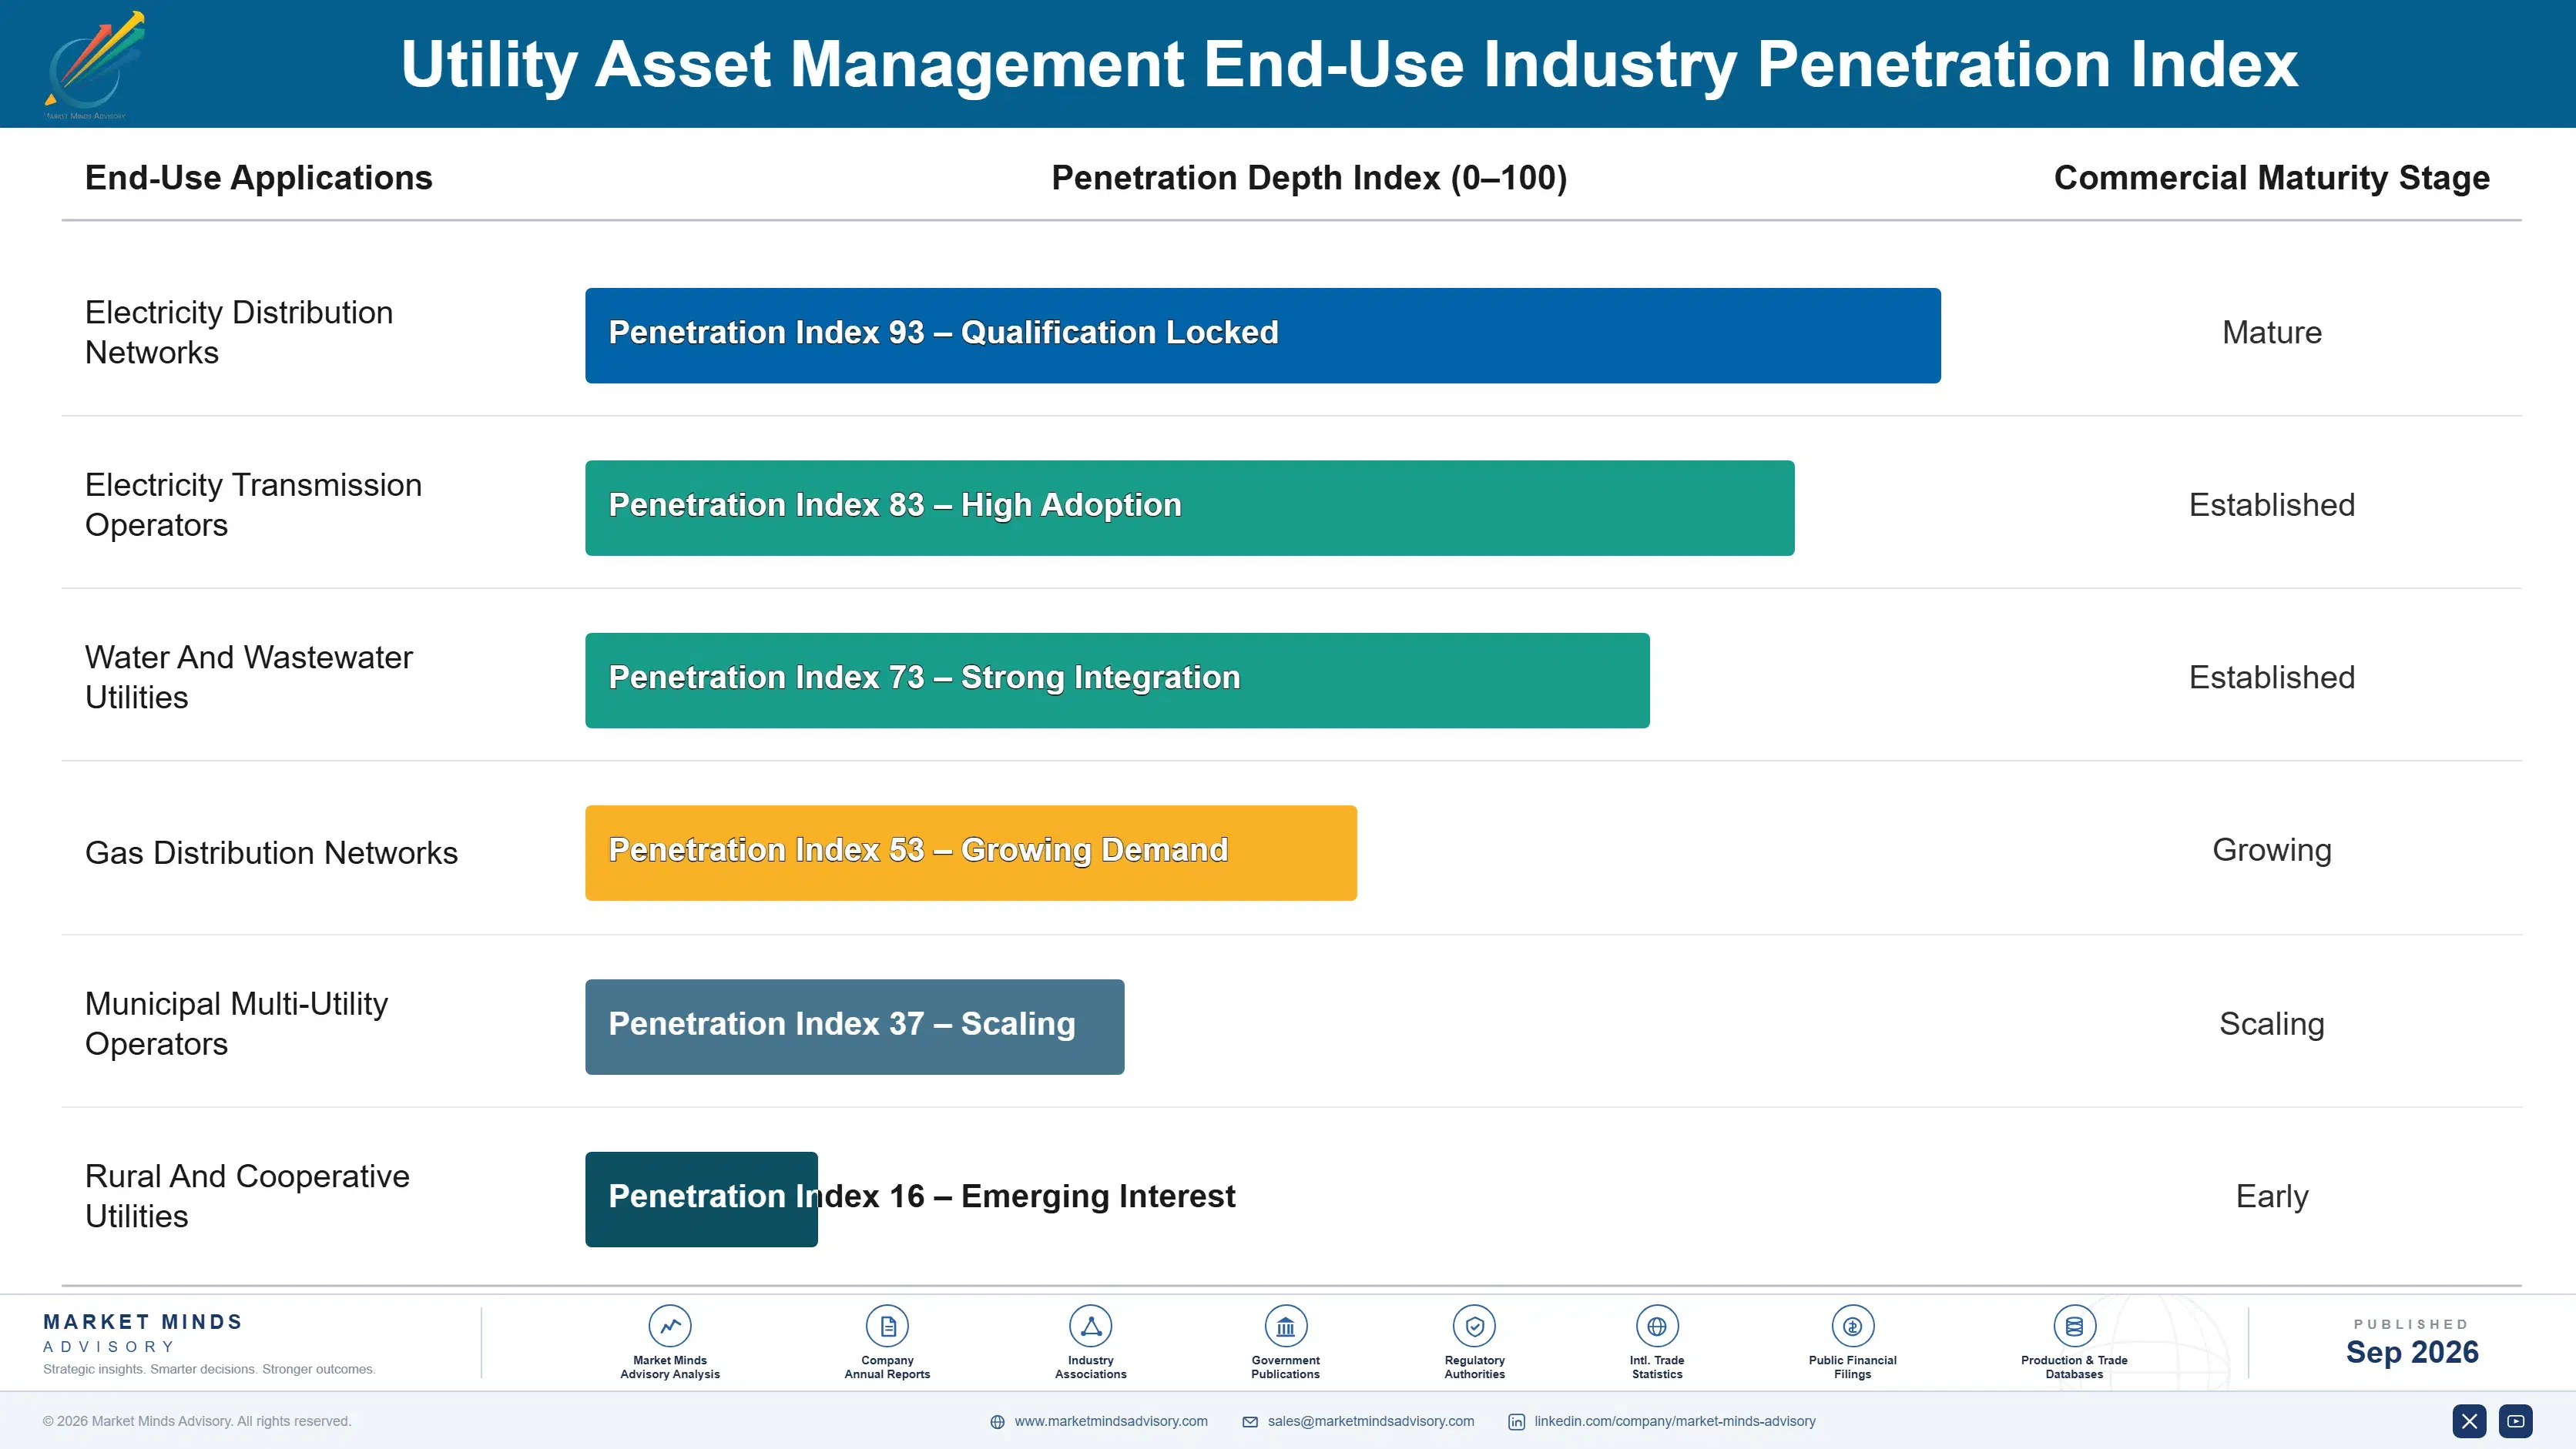
Task: Click the slide title Utility Asset Management
Action: (1349, 64)
